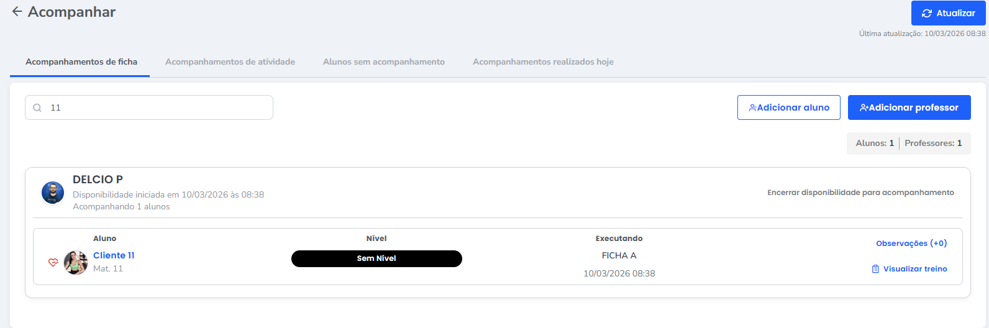Screen dimensions: 989x328
Task: Focus the search field containing 11
Action: pos(155,108)
